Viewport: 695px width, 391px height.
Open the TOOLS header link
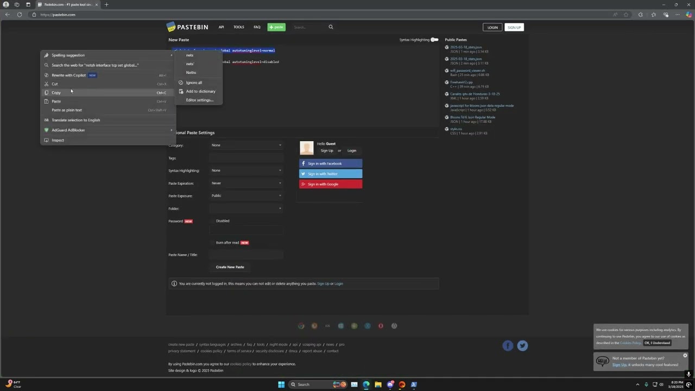pos(239,27)
